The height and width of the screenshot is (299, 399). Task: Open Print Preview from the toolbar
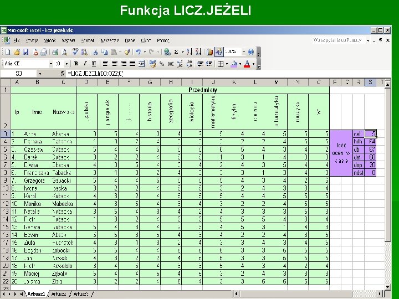point(64,52)
